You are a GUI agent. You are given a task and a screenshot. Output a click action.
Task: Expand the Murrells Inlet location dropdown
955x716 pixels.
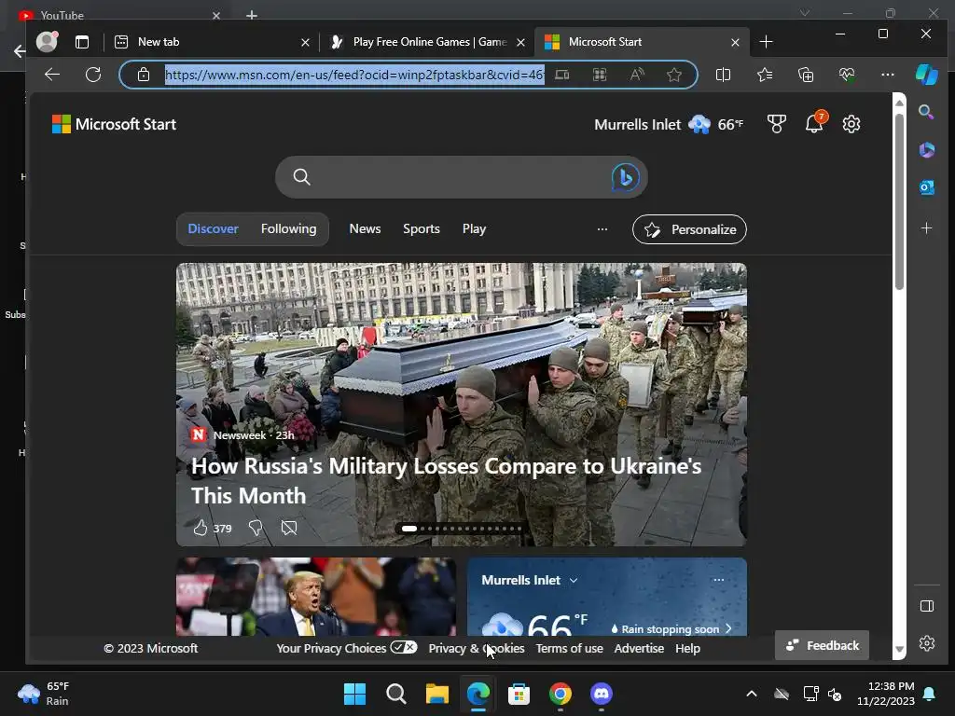coord(574,580)
